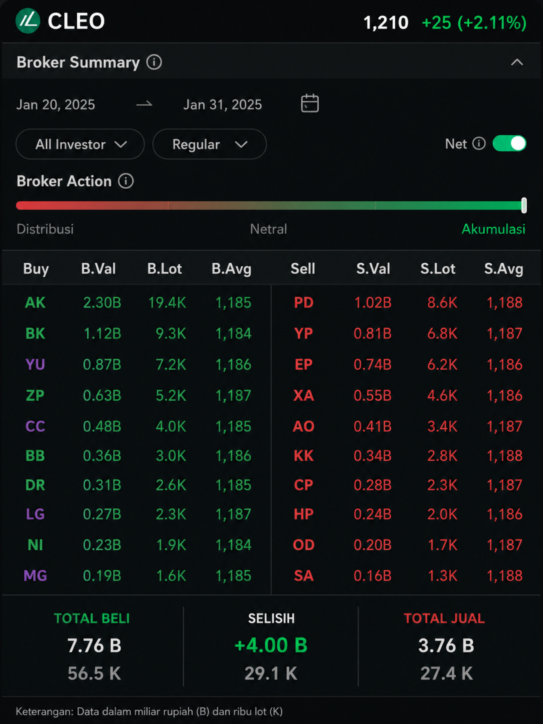Select buyer broker YU
543x724 pixels.
click(x=35, y=364)
